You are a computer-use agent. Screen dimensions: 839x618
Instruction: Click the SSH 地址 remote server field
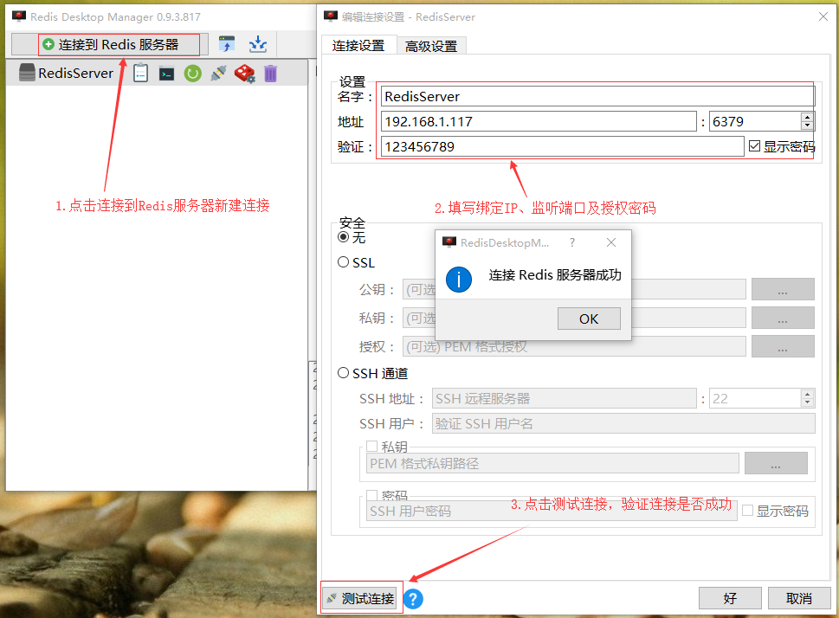[x=564, y=399]
